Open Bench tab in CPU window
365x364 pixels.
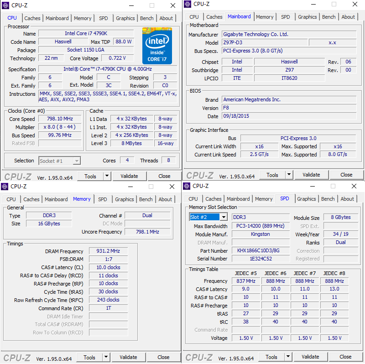(x=146, y=18)
